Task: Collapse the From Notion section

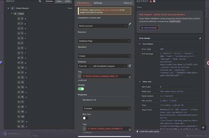Action: click(140, 44)
